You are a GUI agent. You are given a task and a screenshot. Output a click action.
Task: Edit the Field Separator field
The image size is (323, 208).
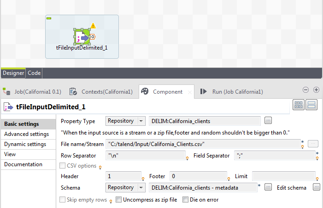pos(275,156)
